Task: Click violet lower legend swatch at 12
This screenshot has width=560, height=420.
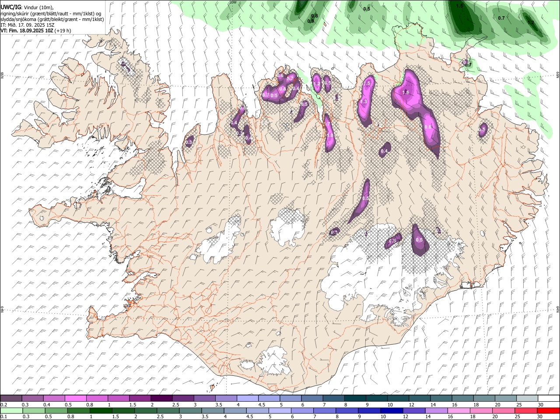Action: pyautogui.click(x=413, y=410)
